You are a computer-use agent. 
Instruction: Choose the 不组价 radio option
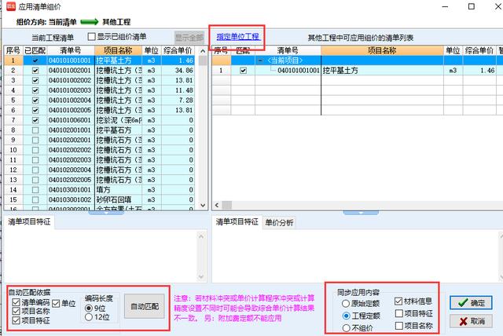click(x=346, y=328)
